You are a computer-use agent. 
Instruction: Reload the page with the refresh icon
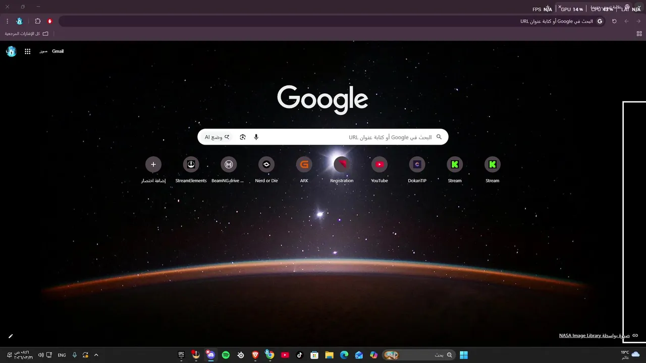pos(614,21)
